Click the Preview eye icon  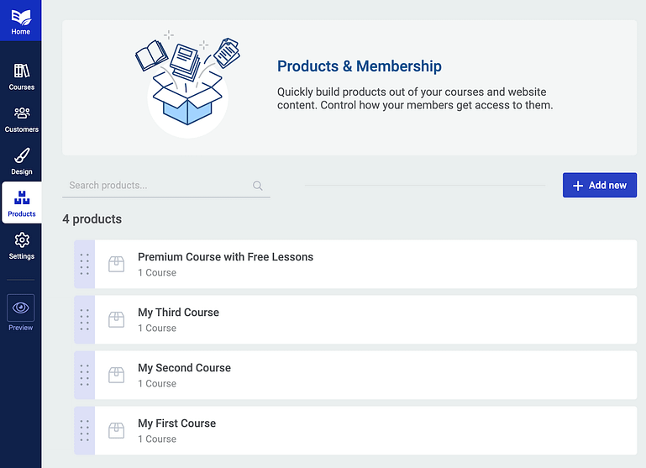(21, 308)
